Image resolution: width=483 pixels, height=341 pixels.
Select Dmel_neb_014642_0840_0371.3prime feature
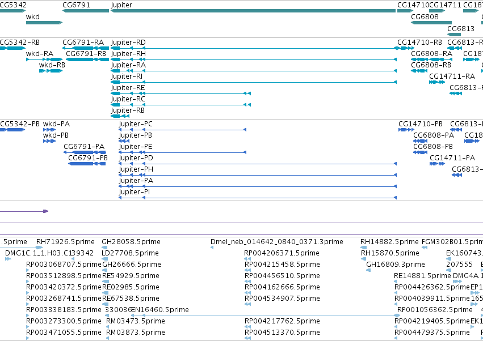(276, 242)
